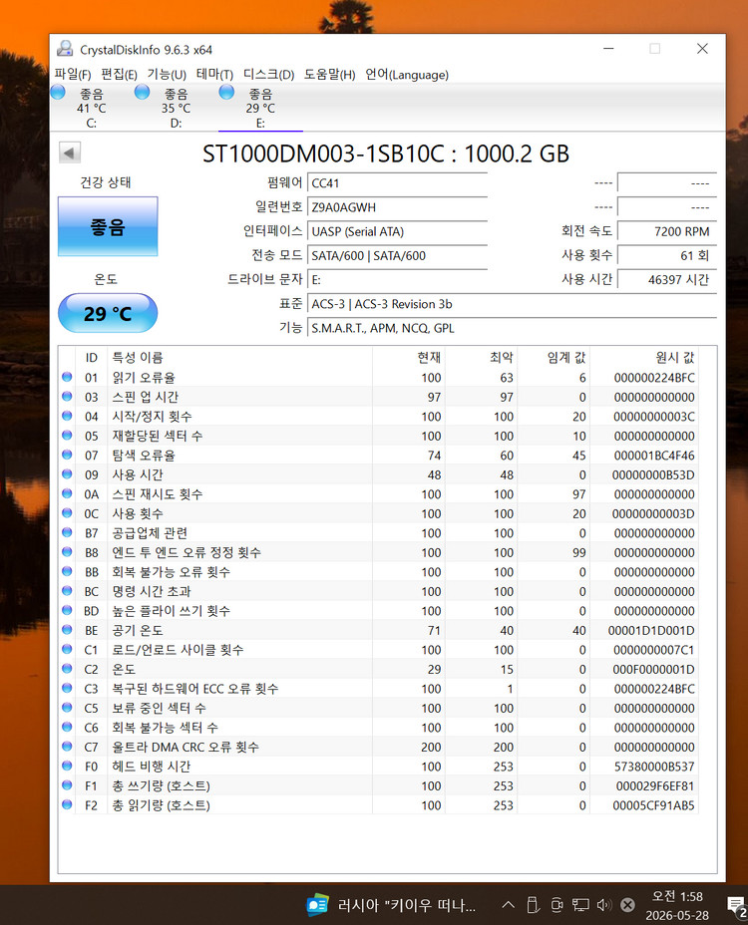Open the 파일(F) menu
Viewport: 748px width, 925px height.
point(73,75)
